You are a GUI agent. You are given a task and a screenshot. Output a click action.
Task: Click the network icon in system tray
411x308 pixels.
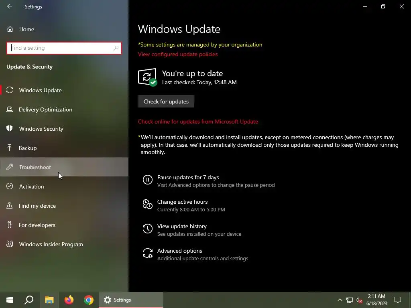point(350,300)
